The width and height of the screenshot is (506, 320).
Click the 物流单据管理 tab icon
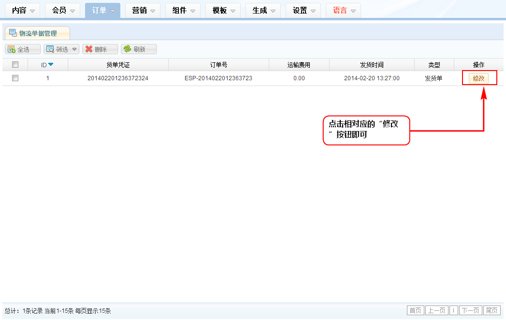(13, 33)
